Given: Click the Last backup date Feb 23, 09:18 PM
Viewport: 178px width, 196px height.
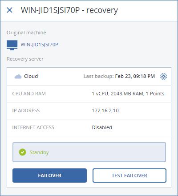Looking at the screenshot, I should click(135, 76).
